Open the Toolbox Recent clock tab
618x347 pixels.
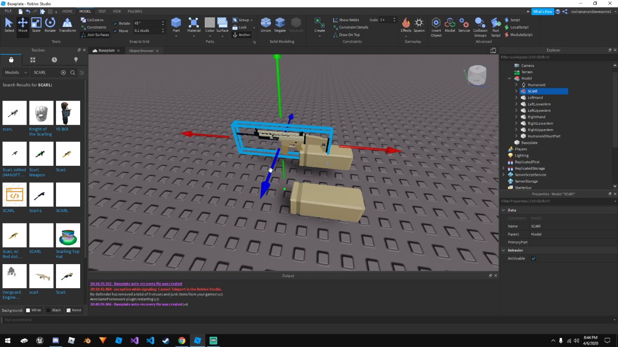(x=54, y=60)
